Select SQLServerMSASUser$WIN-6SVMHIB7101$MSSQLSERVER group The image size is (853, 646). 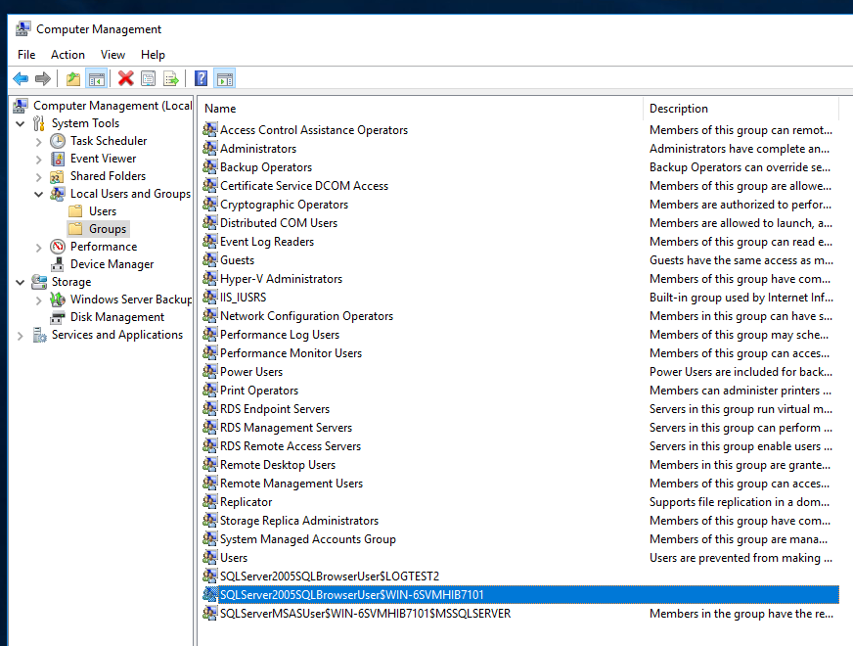coord(365,614)
